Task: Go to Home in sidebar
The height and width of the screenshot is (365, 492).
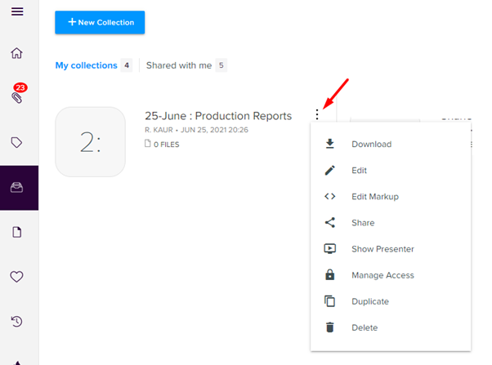Action: tap(16, 53)
